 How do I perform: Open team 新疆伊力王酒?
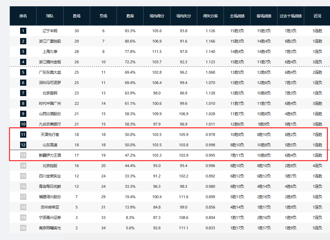pos(50,155)
